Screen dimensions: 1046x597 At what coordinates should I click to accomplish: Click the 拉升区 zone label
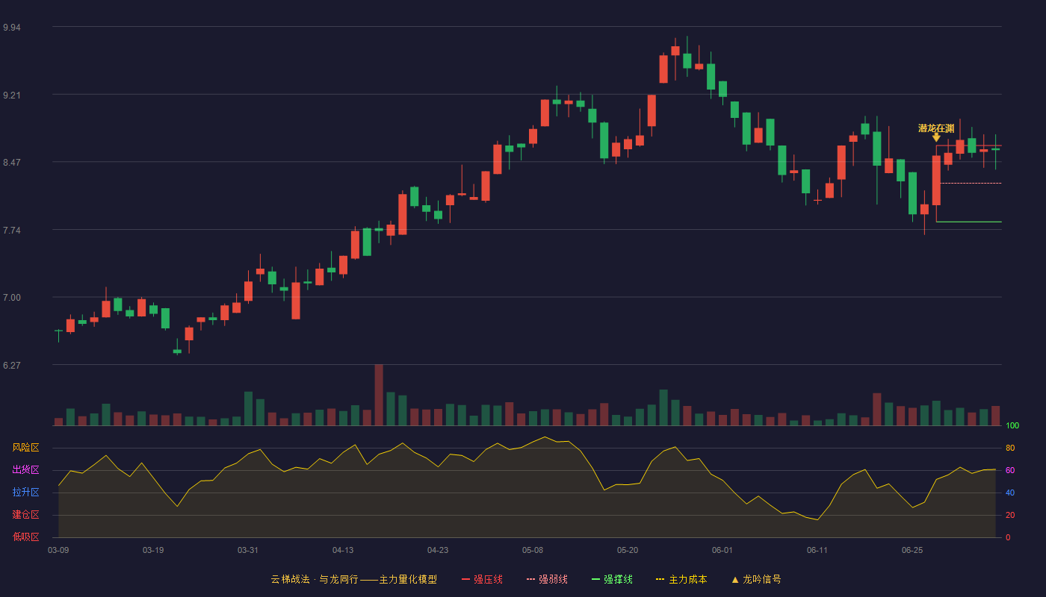click(x=25, y=493)
